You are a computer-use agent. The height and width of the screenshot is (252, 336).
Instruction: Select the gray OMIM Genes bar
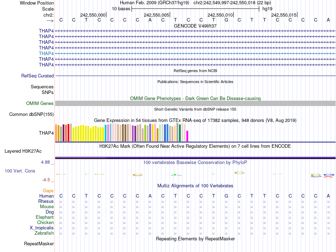pos(195,103)
